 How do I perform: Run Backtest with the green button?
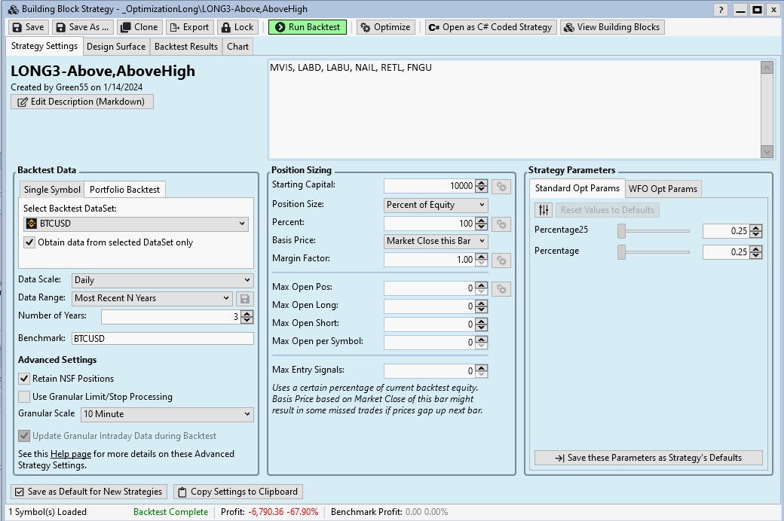308,27
